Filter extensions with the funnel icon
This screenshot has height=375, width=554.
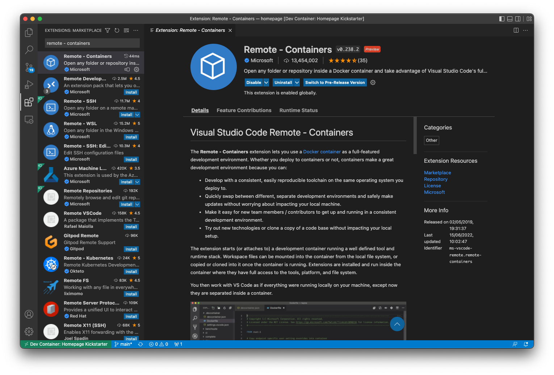108,30
